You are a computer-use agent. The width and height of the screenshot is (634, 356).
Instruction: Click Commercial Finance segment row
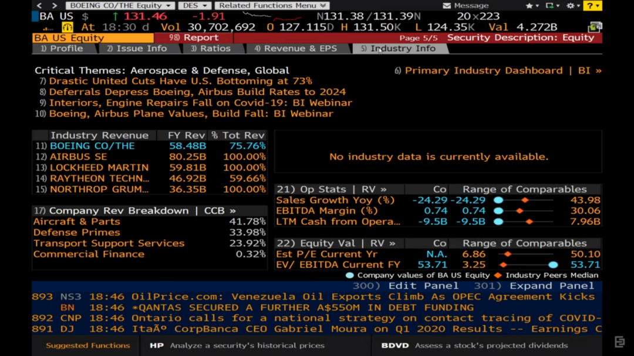(x=150, y=255)
